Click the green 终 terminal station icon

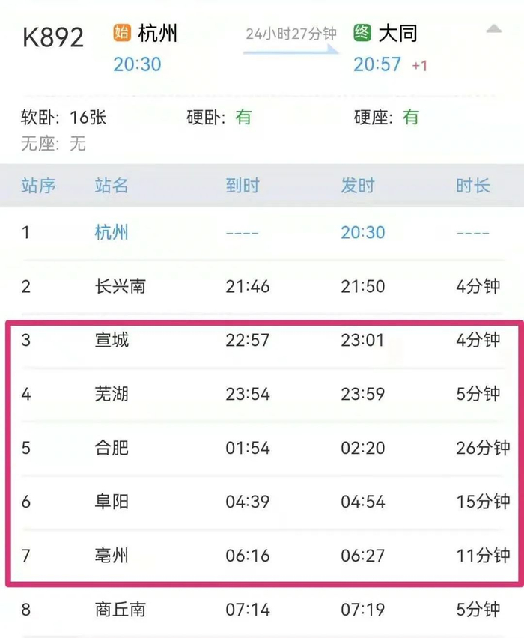pos(362,34)
